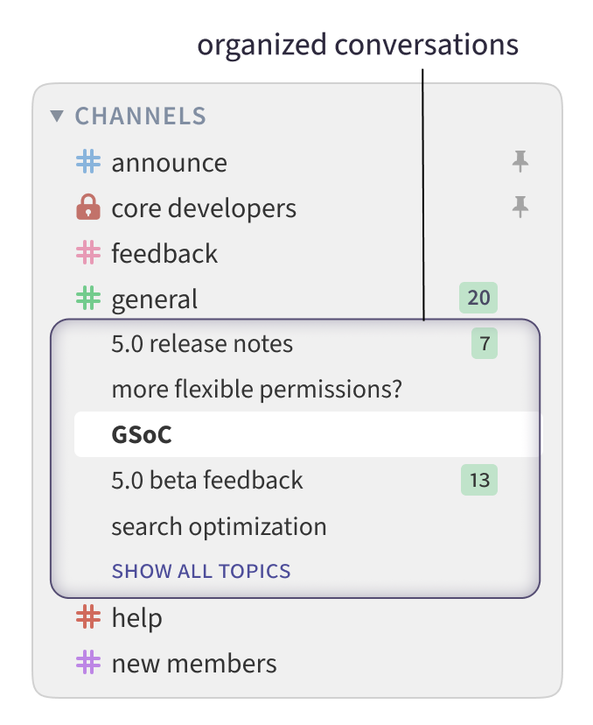Click the lock icon for core developers

coord(88,208)
